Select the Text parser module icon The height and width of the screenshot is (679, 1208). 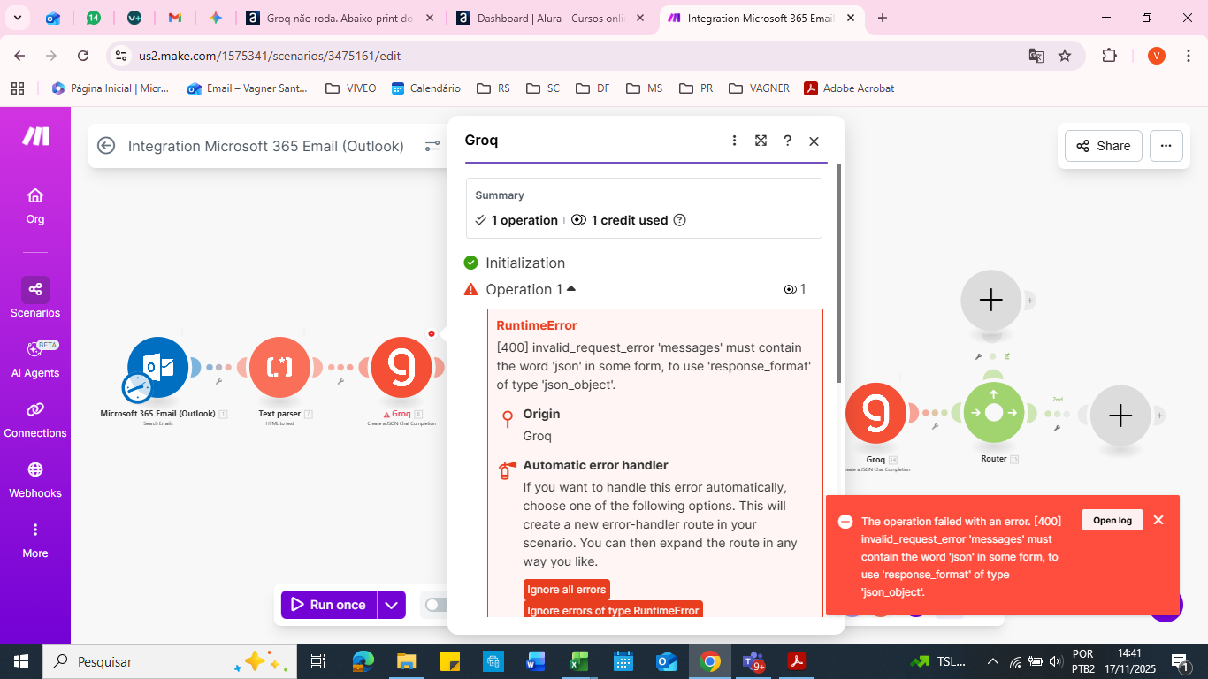point(279,367)
